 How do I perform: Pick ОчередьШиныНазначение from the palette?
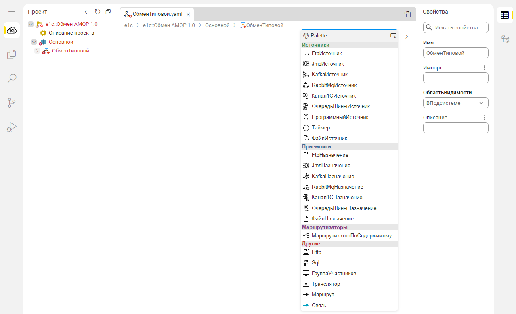tap(349, 208)
